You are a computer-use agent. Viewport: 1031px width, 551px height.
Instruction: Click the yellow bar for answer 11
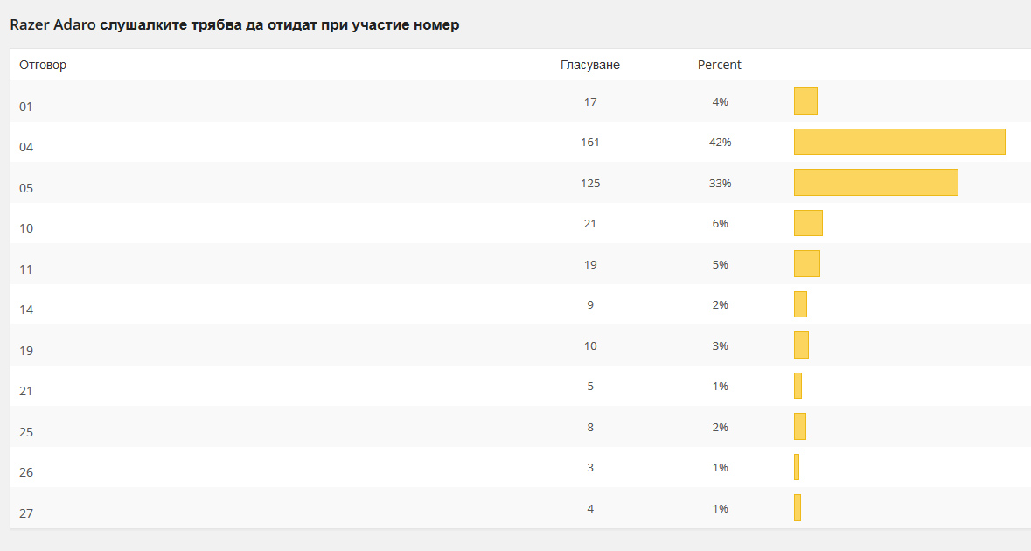click(806, 263)
